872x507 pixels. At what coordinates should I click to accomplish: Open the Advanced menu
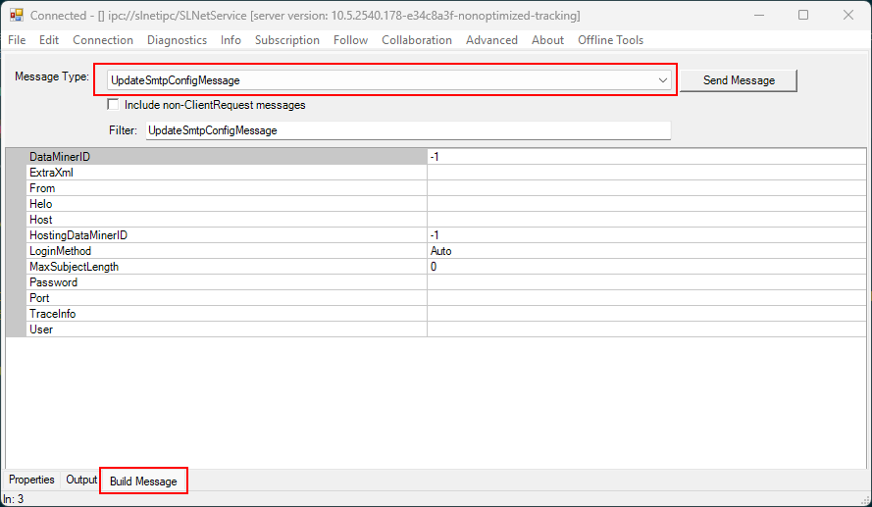tap(491, 40)
